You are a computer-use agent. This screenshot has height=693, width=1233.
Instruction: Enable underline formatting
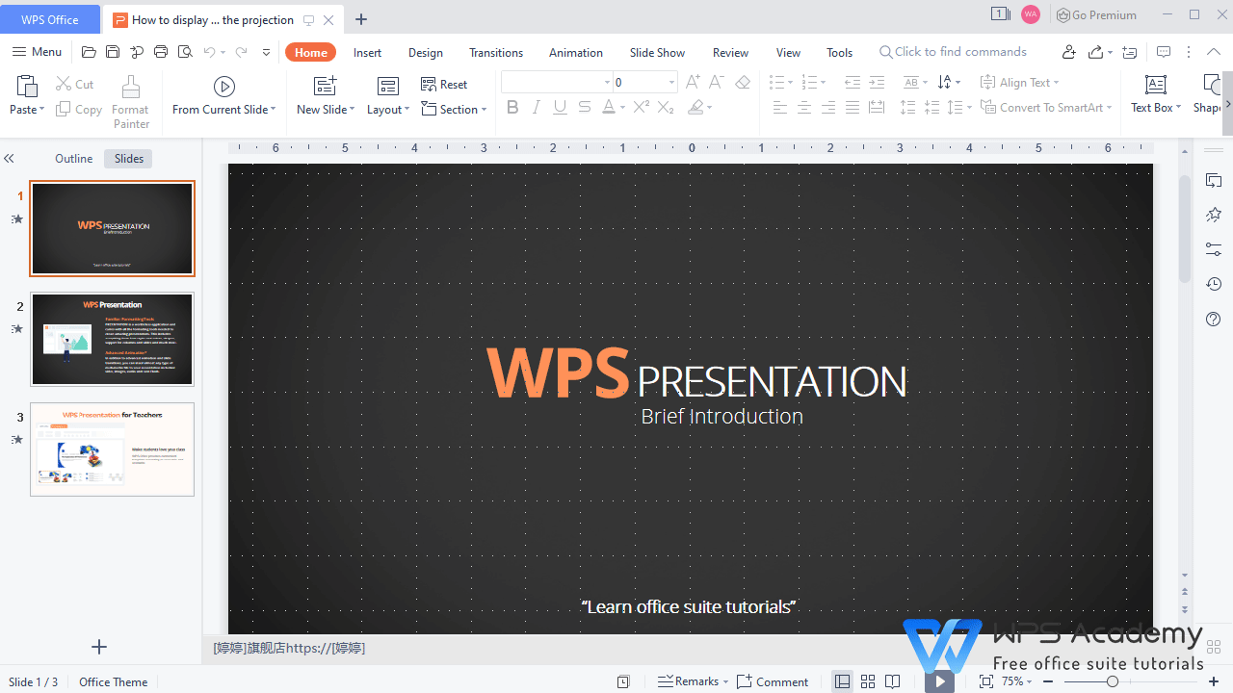coord(560,107)
